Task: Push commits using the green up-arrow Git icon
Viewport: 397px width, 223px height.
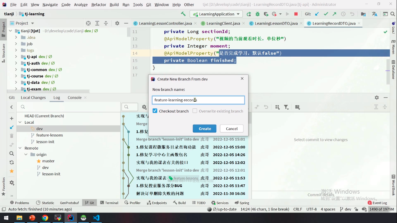Action: tap(335, 14)
